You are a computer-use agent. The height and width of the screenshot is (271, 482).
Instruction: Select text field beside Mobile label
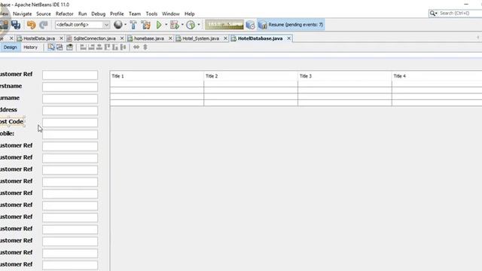pos(70,134)
